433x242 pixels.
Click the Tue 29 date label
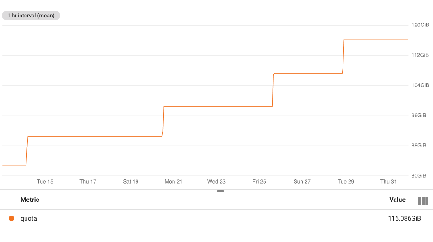[345, 182]
